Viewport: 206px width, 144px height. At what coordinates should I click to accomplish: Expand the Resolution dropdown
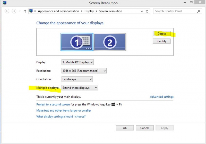click(x=84, y=71)
